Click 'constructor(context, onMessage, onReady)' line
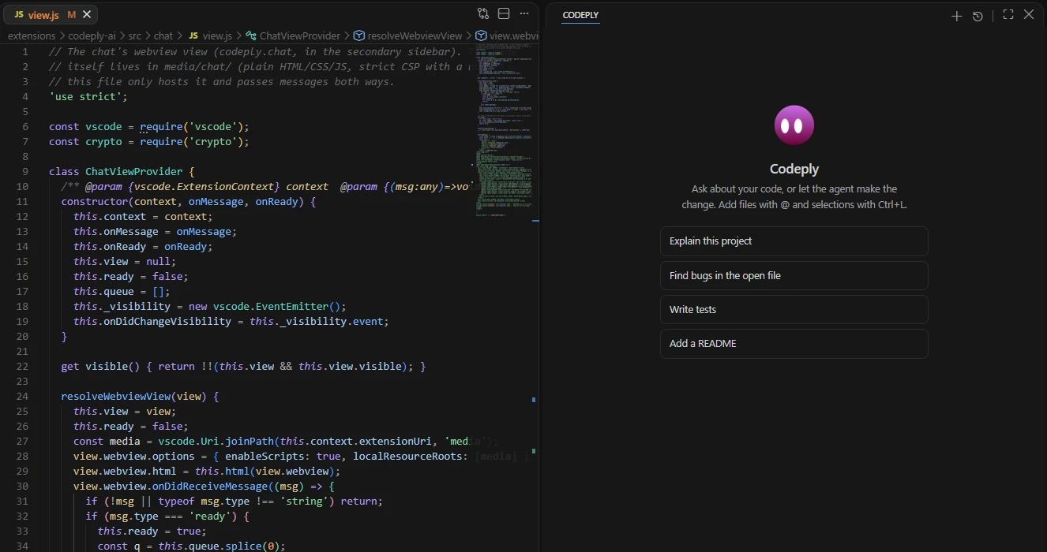1047x552 pixels. 188,201
